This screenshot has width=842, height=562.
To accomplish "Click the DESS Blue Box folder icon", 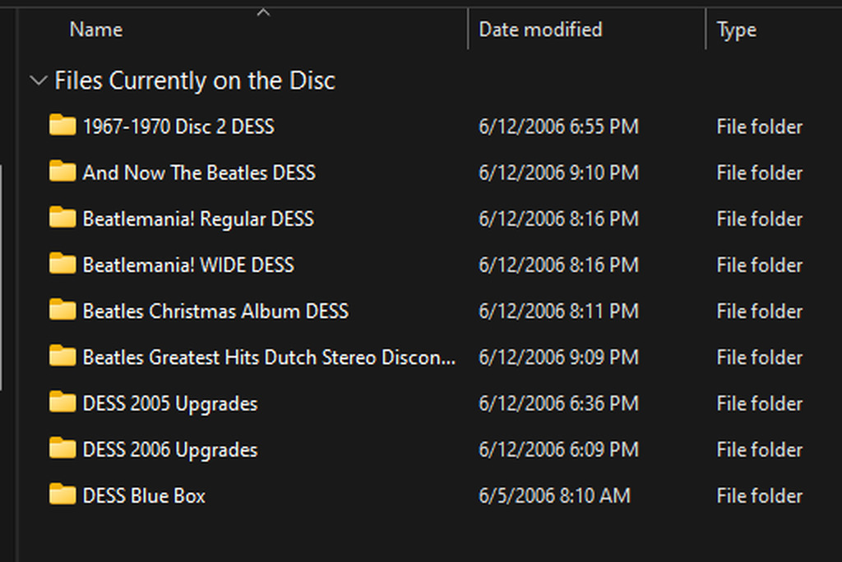I will [x=62, y=495].
